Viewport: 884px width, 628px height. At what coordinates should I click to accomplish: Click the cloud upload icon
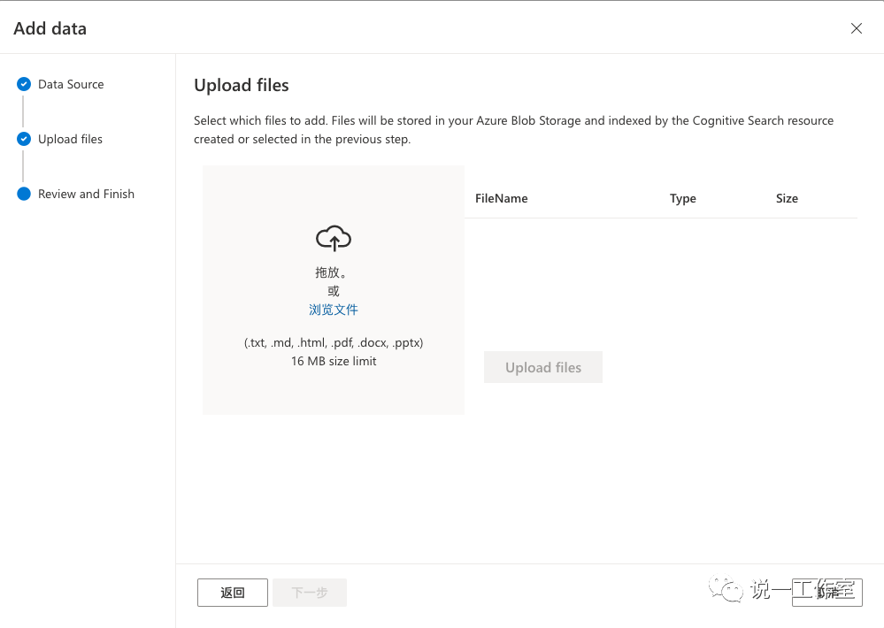pos(334,238)
